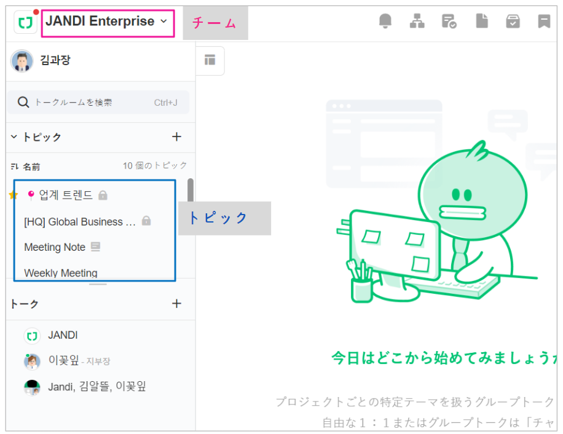This screenshot has width=563, height=434.
Task: Open the organization chart icon
Action: [417, 21]
